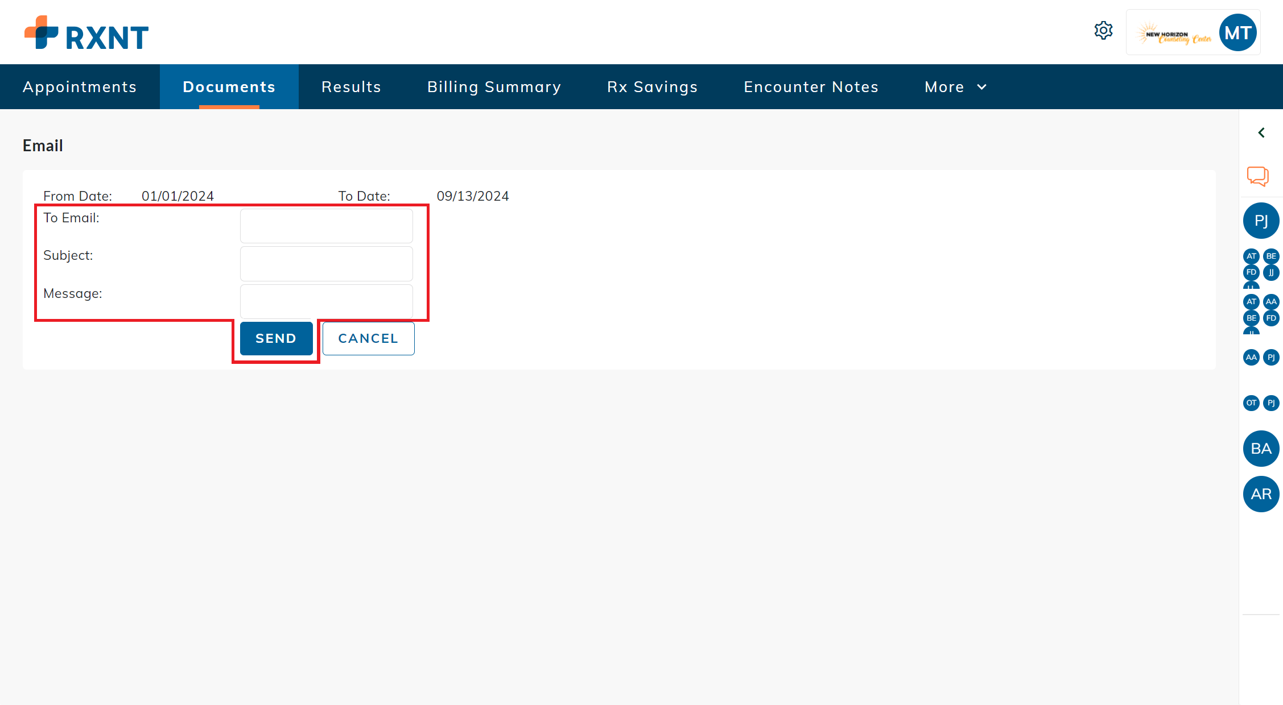Click the SEND button

275,338
